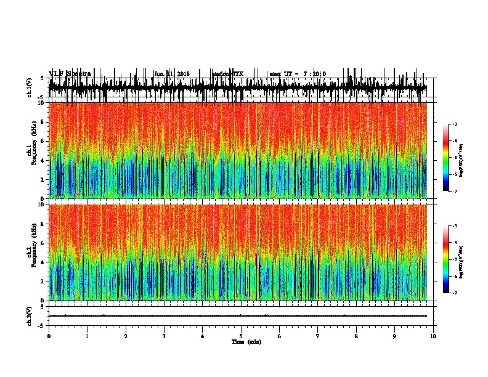Click the "0" tick on the Time axis
Screen dimensions: 488x377
point(49,336)
